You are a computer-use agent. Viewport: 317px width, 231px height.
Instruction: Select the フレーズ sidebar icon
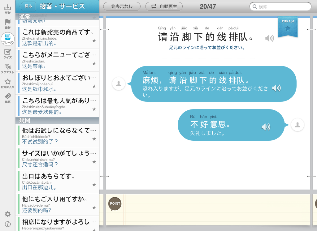tap(8, 39)
